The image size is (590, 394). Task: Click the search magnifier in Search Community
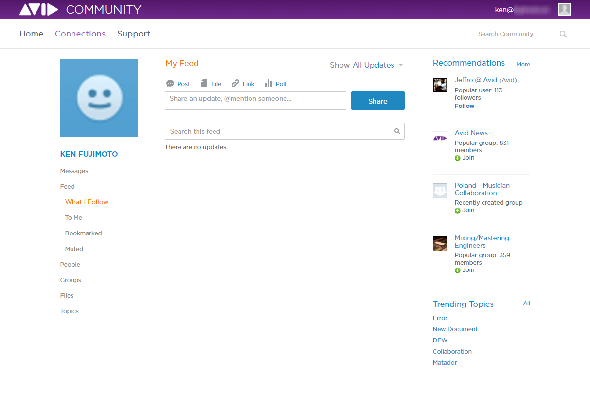[x=563, y=34]
